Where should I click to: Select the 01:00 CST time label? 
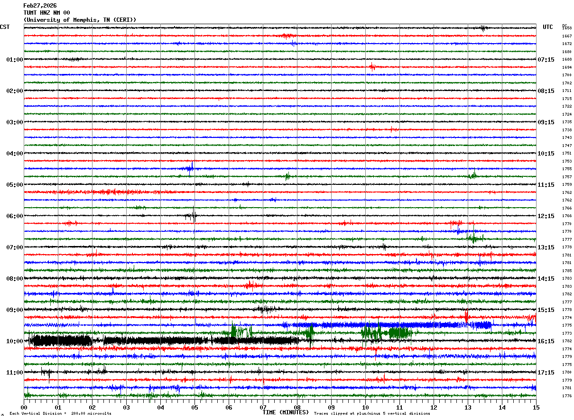pyautogui.click(x=15, y=60)
